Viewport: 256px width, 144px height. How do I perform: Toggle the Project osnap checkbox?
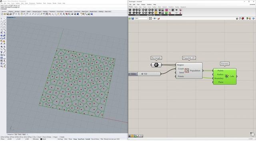click(52, 137)
